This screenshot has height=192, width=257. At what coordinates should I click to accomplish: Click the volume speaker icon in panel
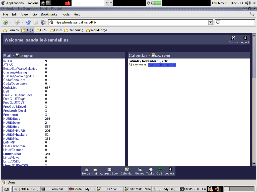coord(248,3)
